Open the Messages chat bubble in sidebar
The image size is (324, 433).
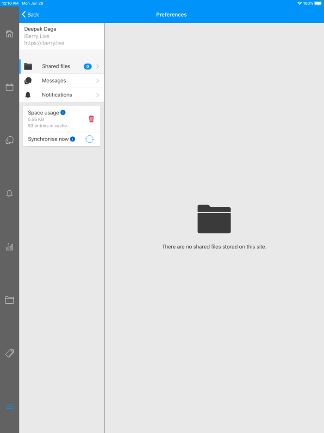pos(9,140)
